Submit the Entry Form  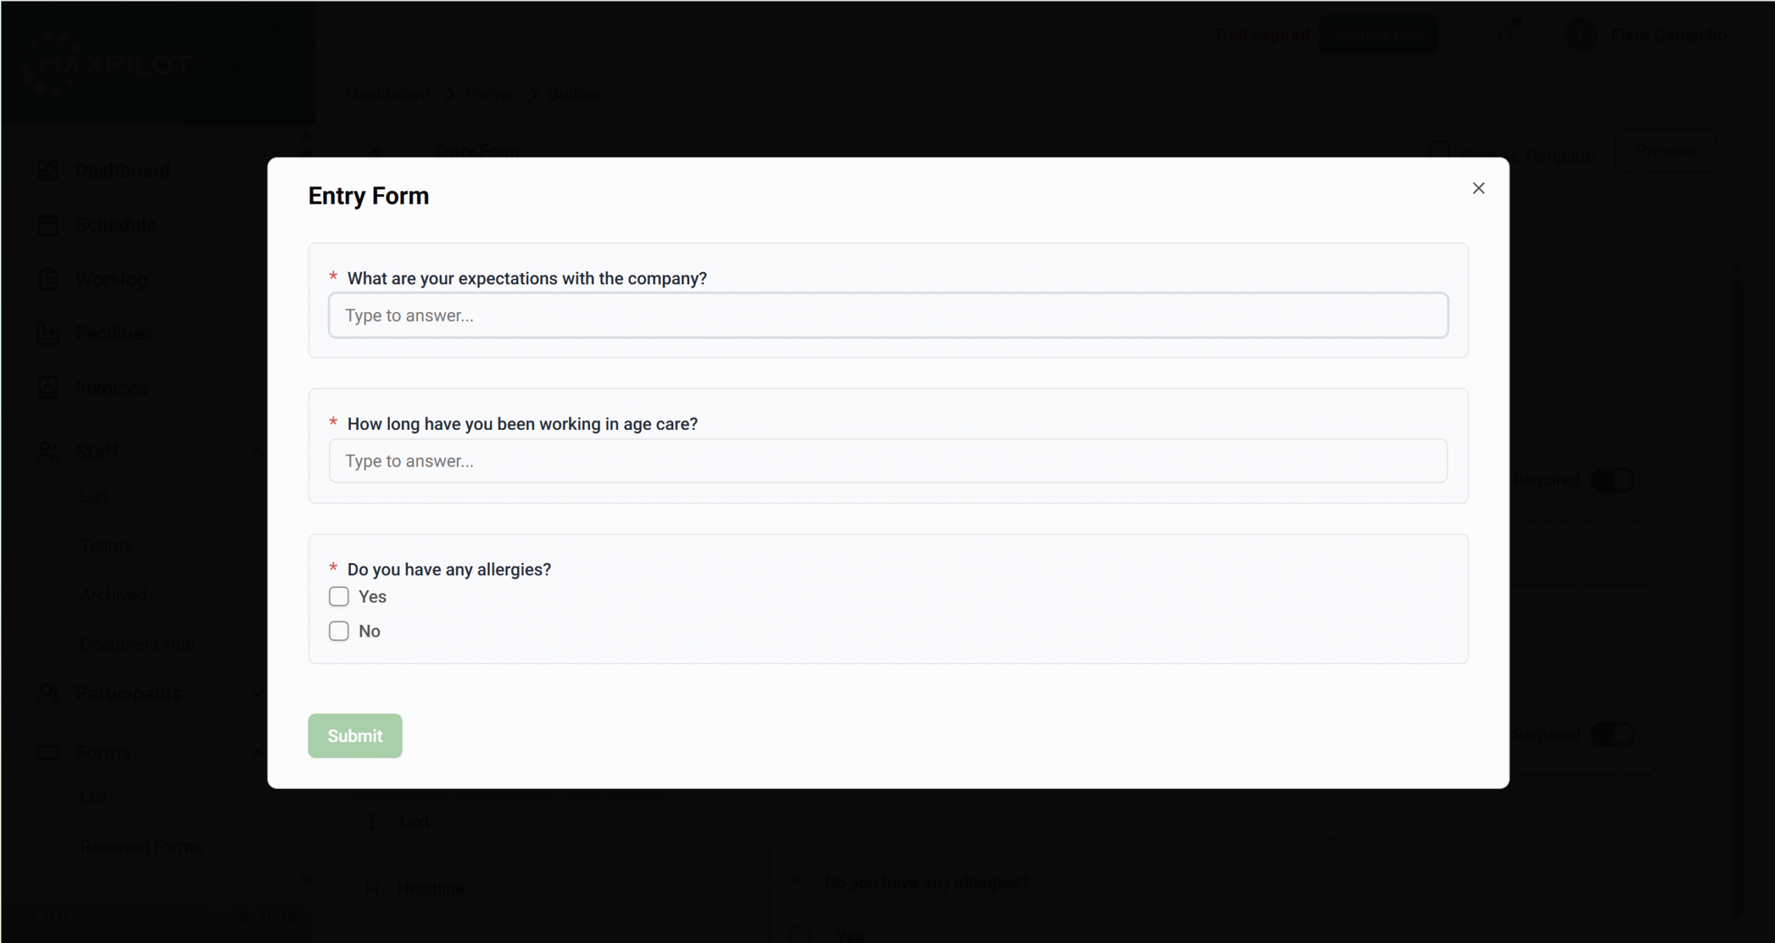click(354, 736)
